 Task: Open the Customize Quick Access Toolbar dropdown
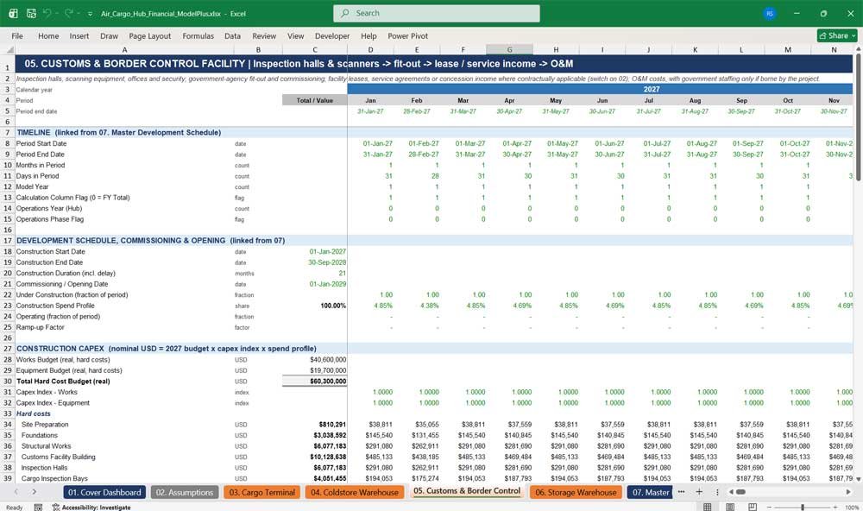90,14
